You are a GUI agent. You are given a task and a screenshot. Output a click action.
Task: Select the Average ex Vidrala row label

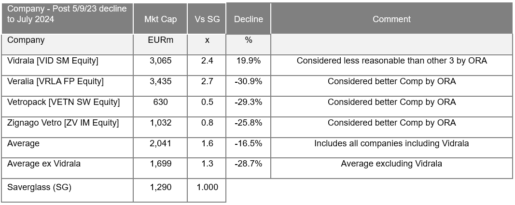pyautogui.click(x=44, y=164)
